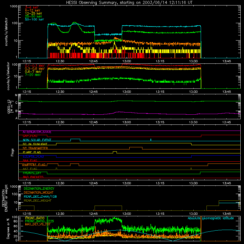Select the FRONTS_OFF flag label
244x244 pixels.
click(32, 173)
